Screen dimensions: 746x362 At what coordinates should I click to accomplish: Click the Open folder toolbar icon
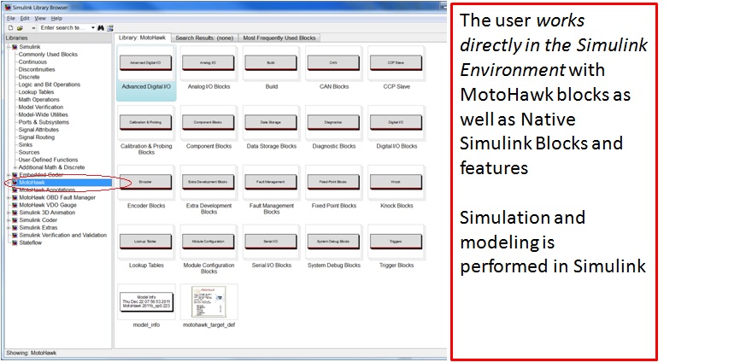(20, 28)
